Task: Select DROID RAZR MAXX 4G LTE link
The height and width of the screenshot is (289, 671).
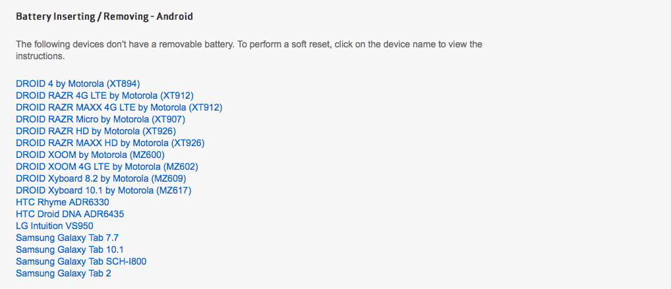Action: pos(119,107)
